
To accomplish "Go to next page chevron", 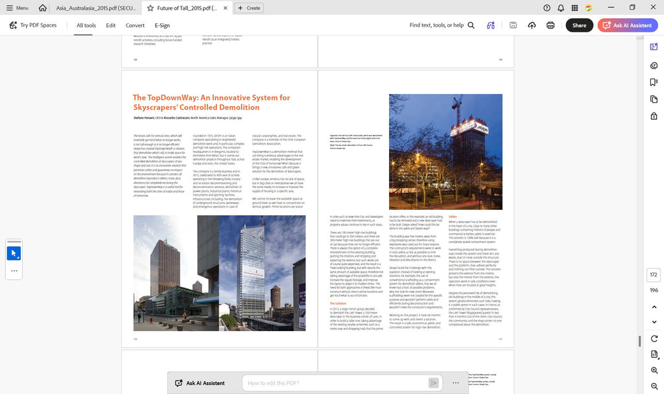I will pos(654,322).
